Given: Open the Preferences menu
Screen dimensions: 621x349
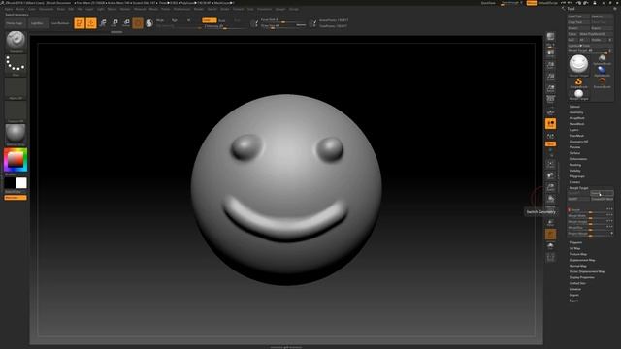Looking at the screenshot, I should tap(181, 9).
